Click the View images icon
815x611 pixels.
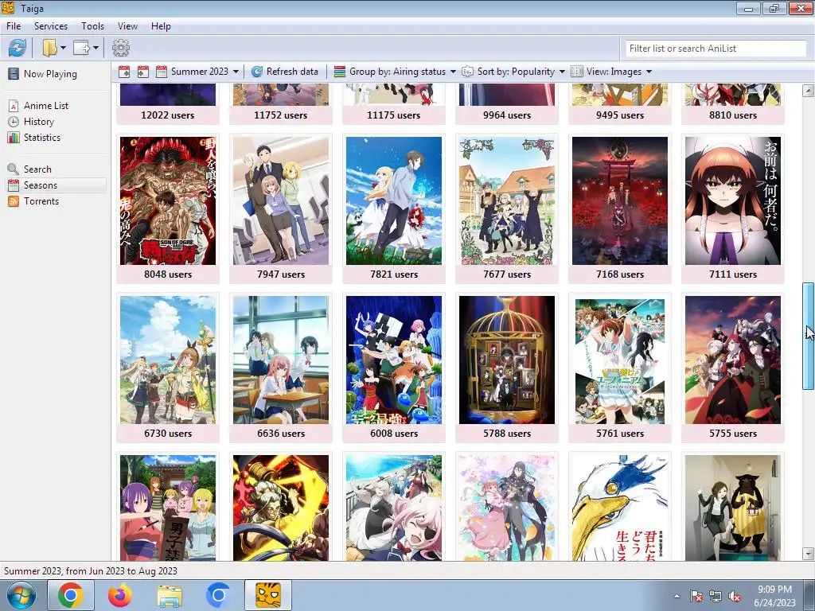pos(577,72)
